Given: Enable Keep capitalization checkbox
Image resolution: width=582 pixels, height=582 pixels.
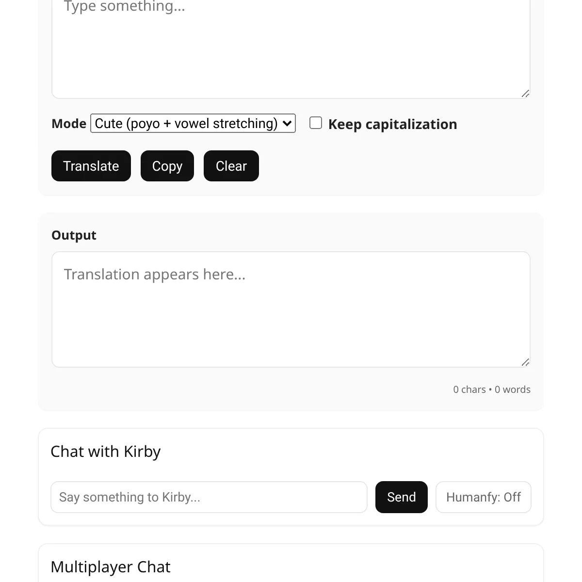Looking at the screenshot, I should [316, 123].
